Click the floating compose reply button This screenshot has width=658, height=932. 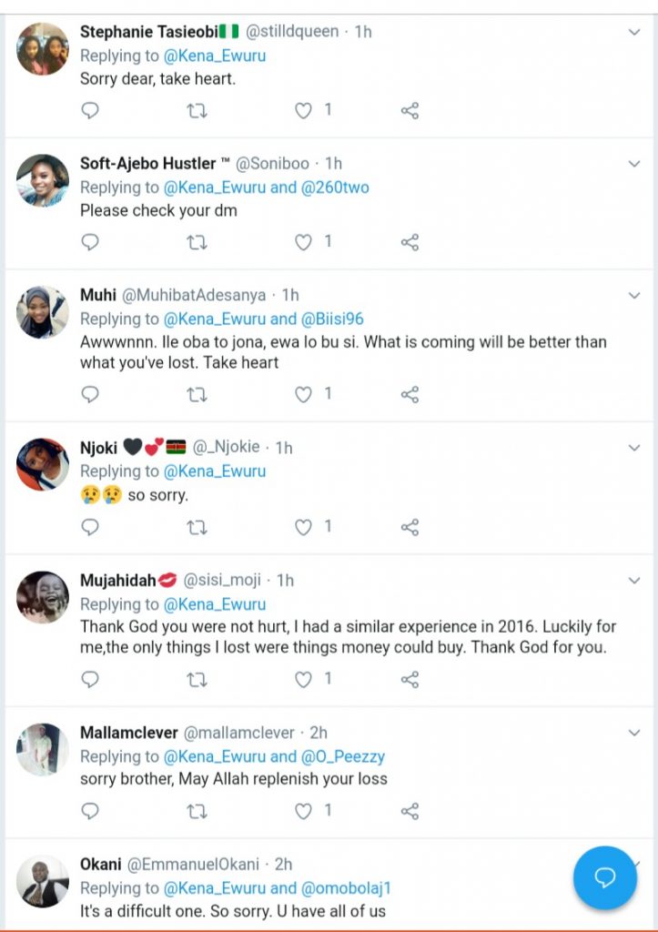[605, 877]
